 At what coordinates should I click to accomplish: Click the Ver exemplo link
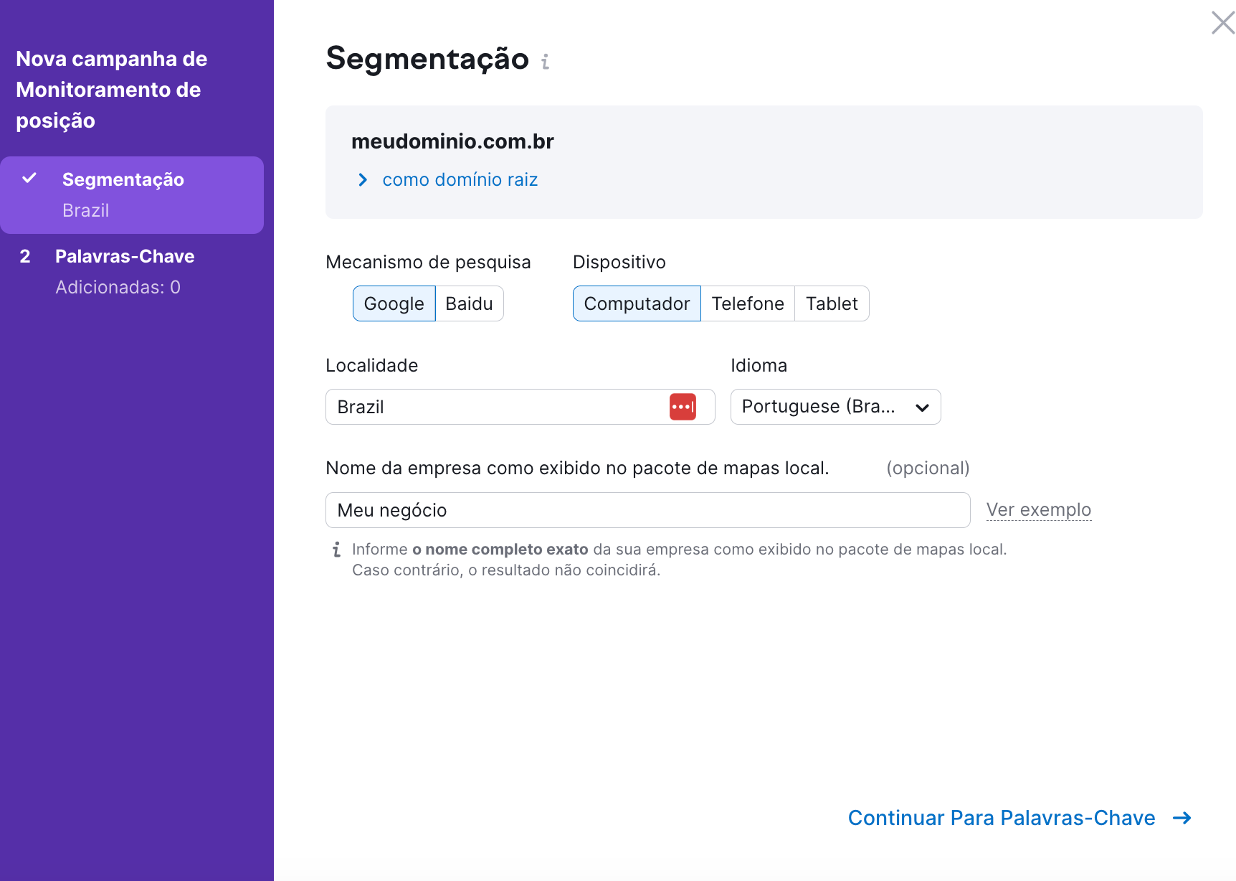[1038, 509]
